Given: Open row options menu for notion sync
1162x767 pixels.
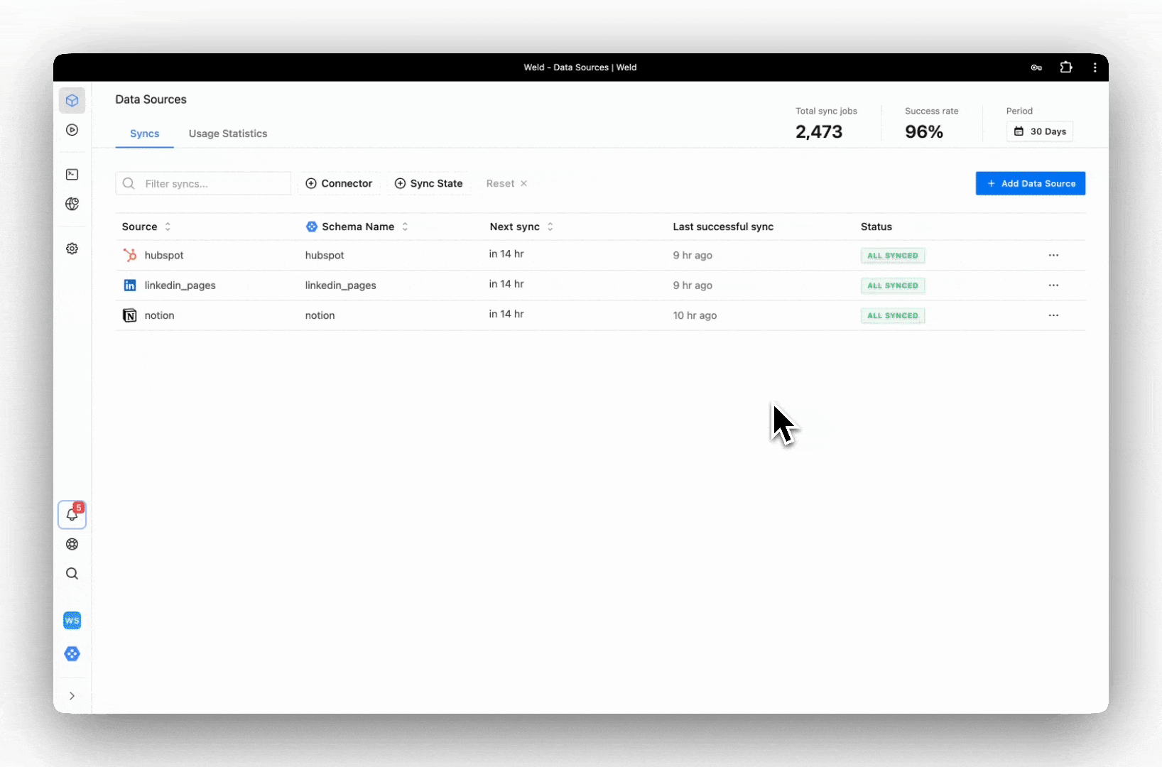Looking at the screenshot, I should click(1053, 315).
